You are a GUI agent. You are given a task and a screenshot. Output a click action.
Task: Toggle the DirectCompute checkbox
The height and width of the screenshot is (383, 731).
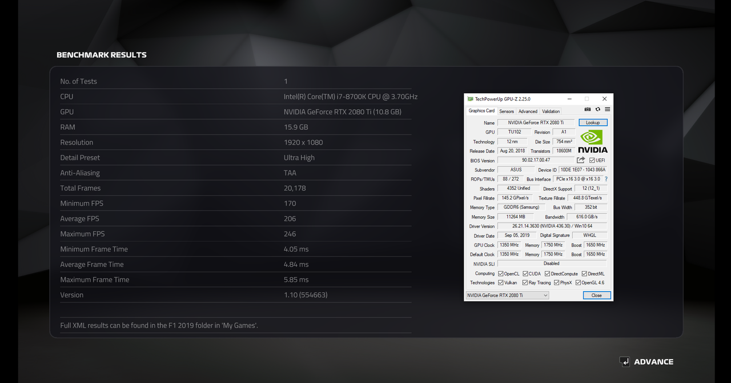[548, 274]
